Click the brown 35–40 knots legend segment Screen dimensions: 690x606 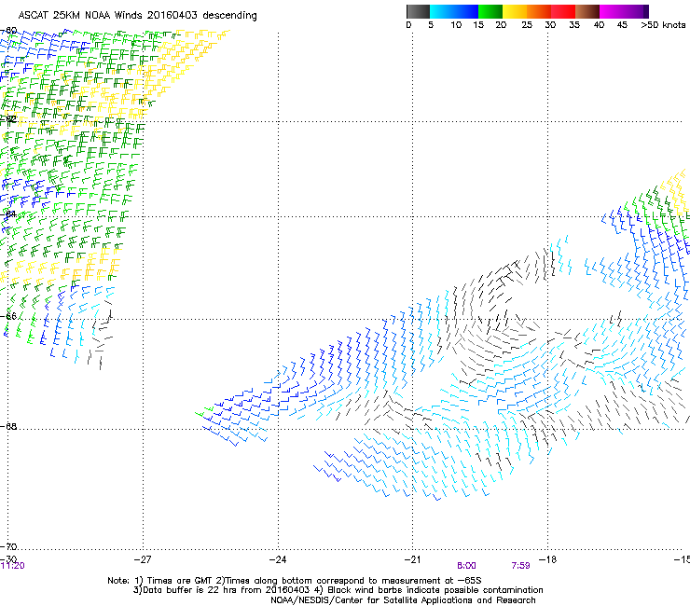click(587, 11)
